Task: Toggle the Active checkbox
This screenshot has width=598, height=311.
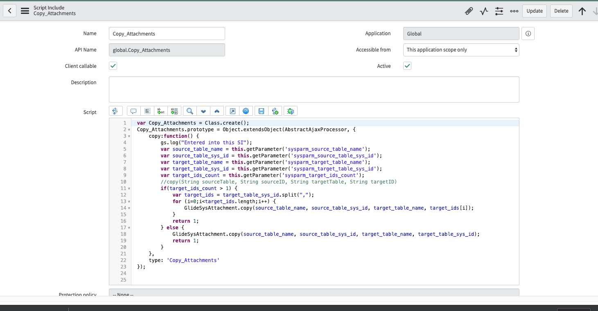Action: pos(407,66)
